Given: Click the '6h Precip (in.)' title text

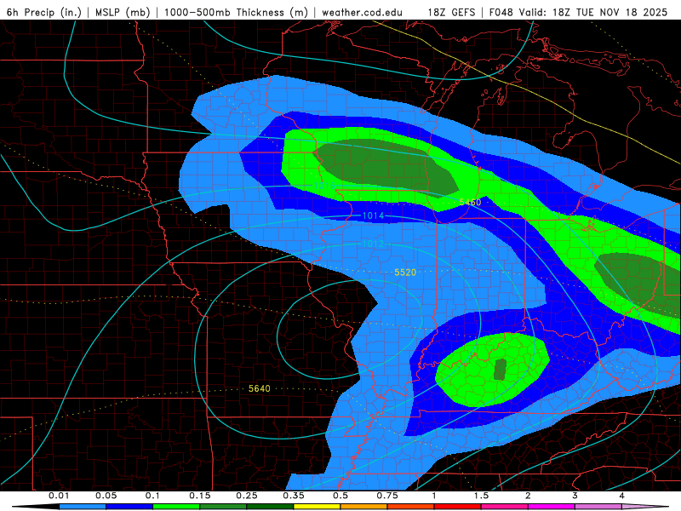Looking at the screenshot, I should 44,12.
